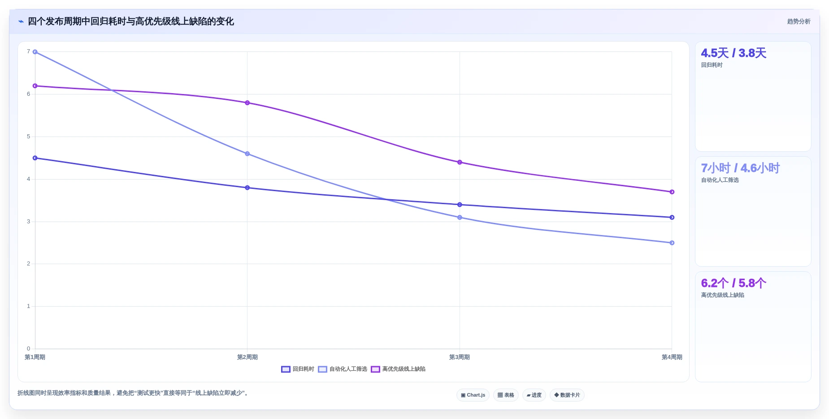Select the 数据卡片 chip

[567, 395]
